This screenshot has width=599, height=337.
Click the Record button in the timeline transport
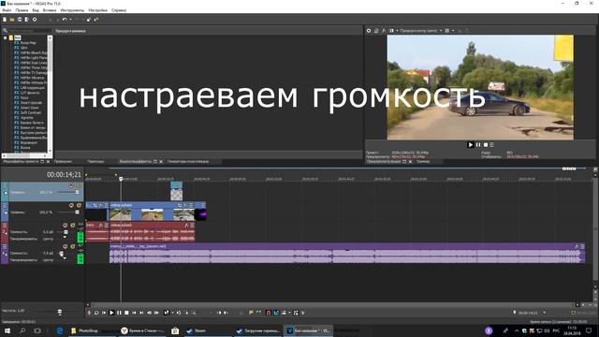90,313
